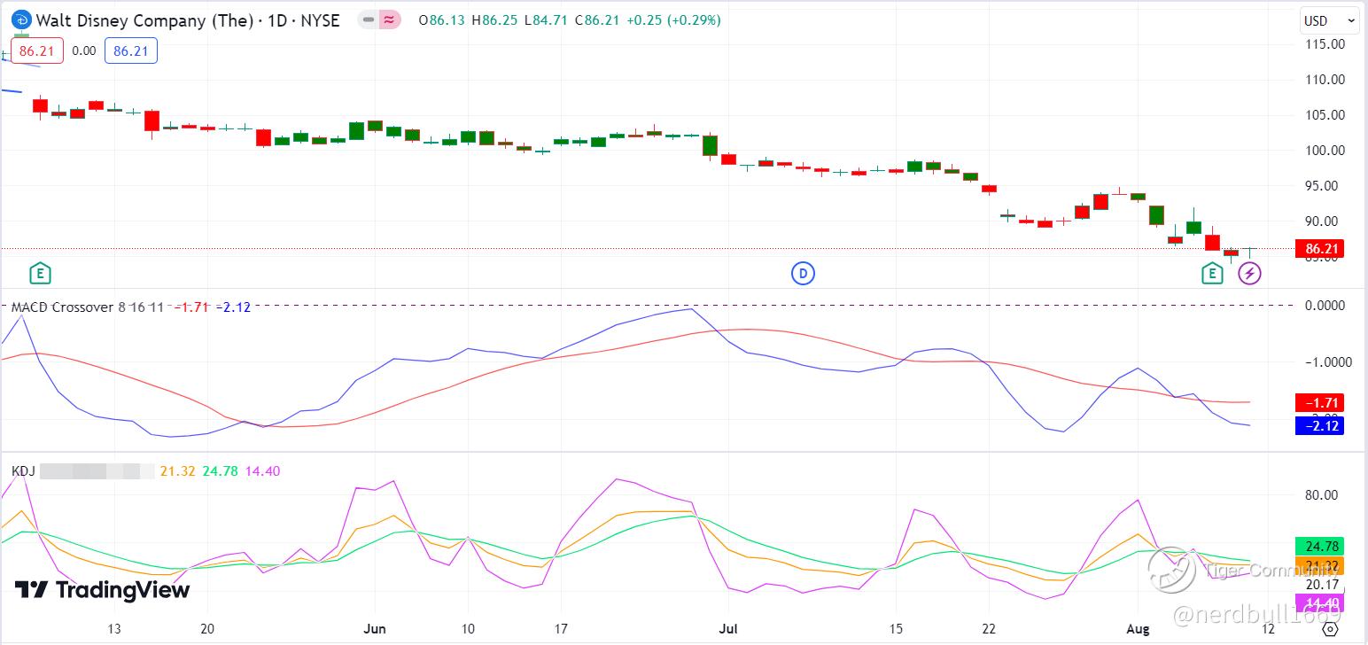
Task: Click the Jun date on time axis
Action: [x=375, y=629]
